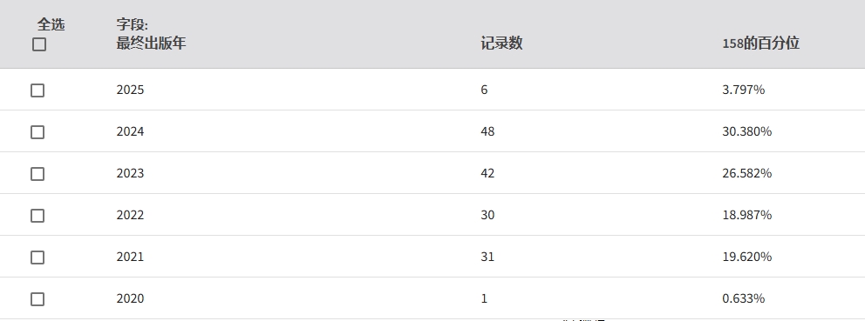Select the 2025 year value
Image resolution: width=865 pixels, height=321 pixels.
130,90
